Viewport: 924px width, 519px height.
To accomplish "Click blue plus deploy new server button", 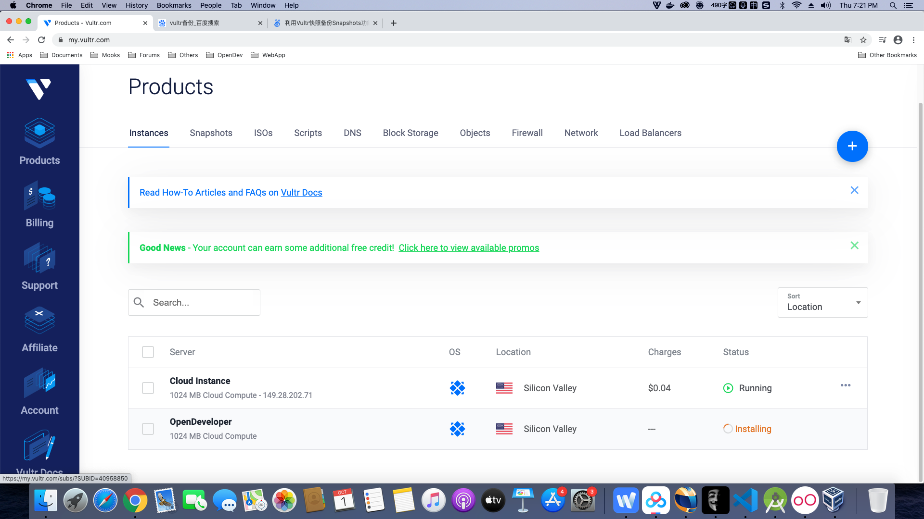I will click(852, 146).
